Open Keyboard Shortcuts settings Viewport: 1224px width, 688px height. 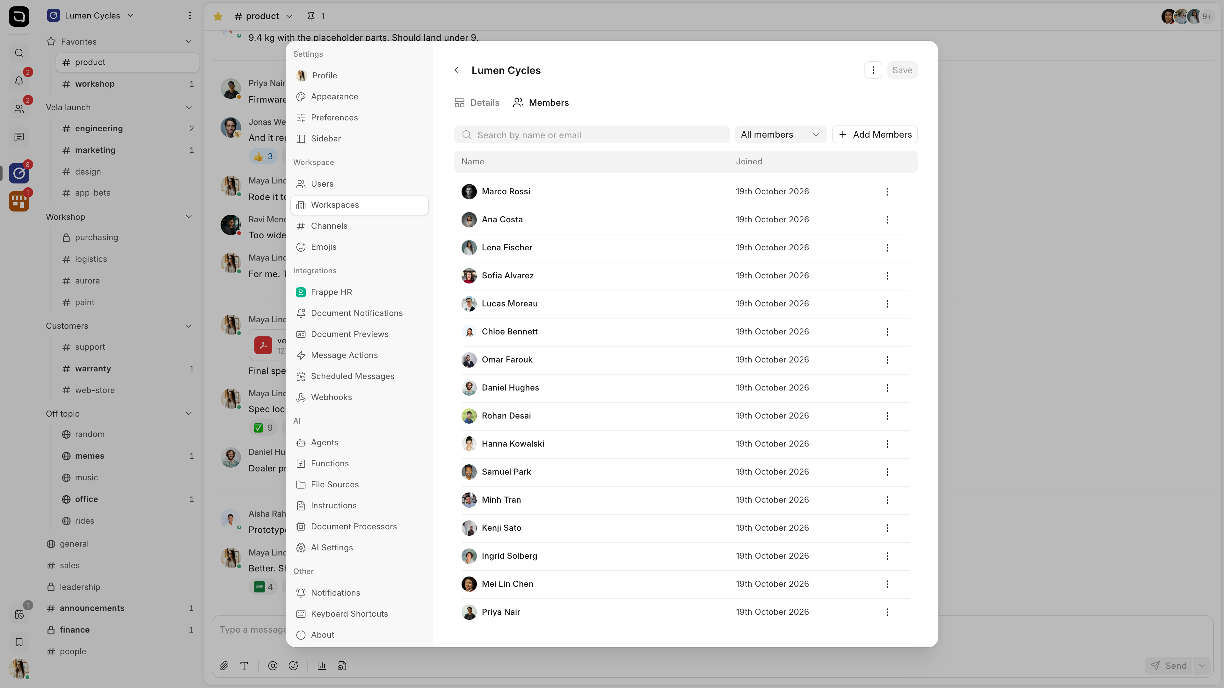359,614
